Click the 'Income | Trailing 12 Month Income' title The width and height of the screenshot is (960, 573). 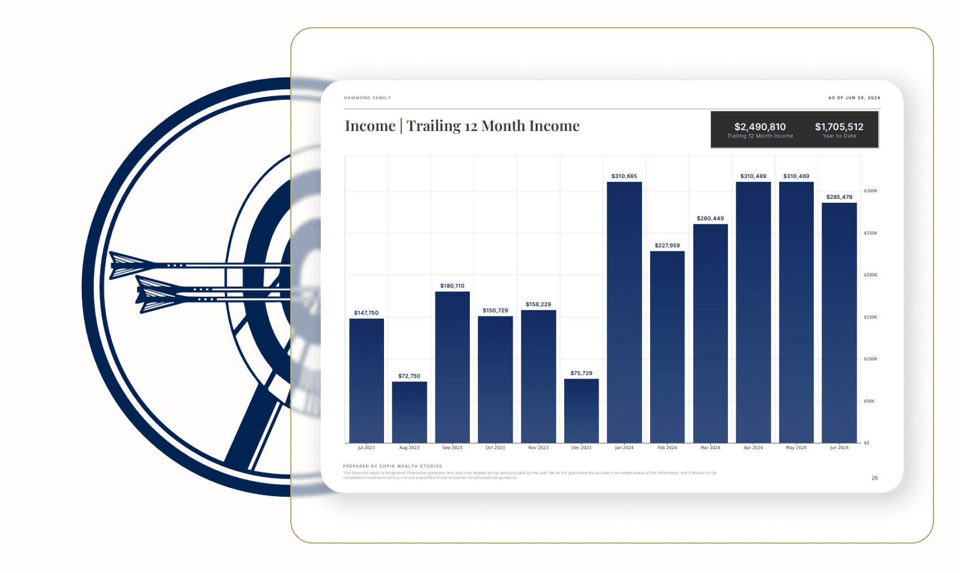[x=462, y=126]
